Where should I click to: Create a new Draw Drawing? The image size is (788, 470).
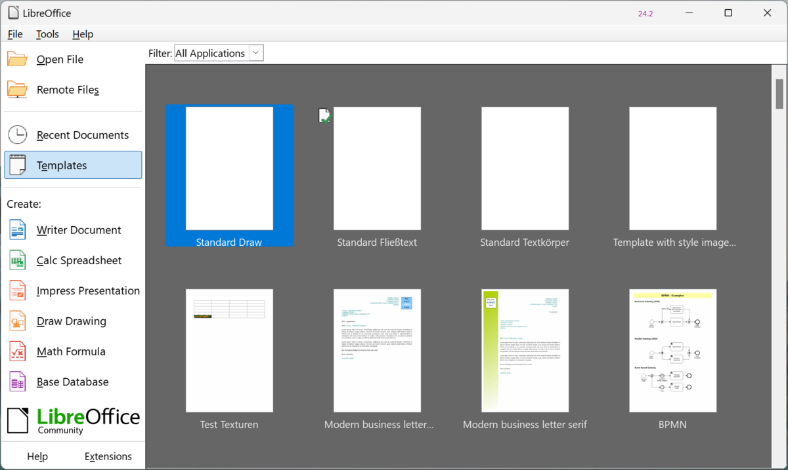point(73,321)
